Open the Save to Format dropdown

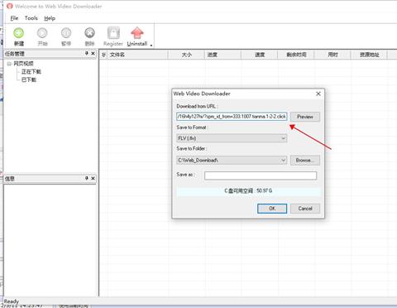[x=232, y=138]
